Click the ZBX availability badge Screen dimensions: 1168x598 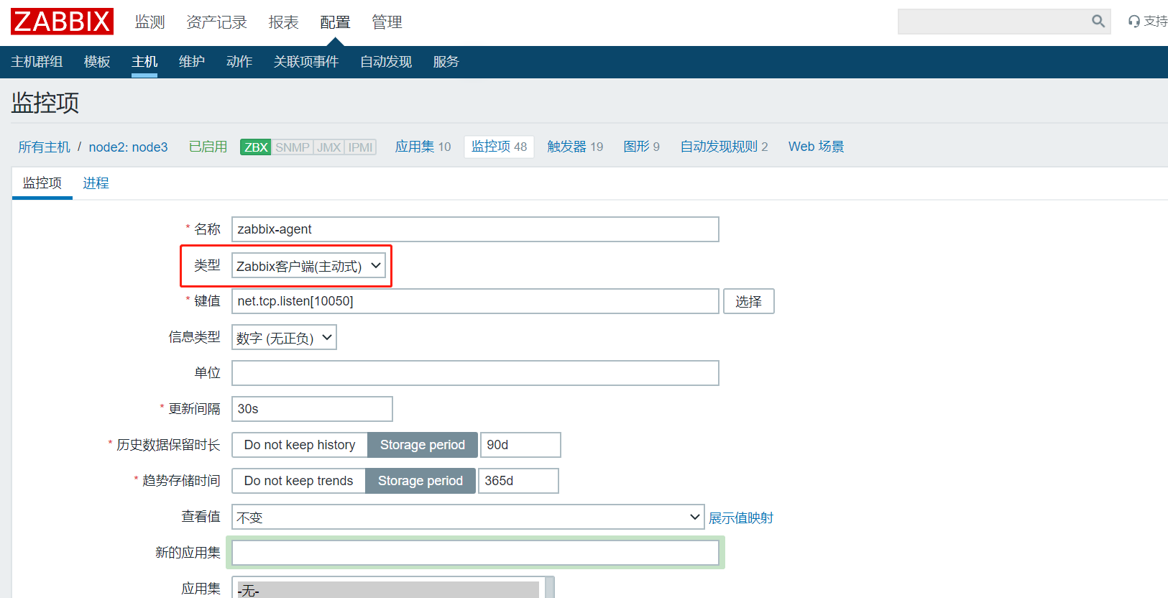256,147
